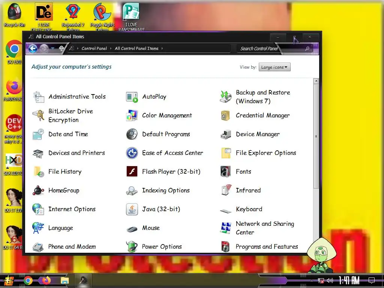Click the scrollbar up arrow
The width and height of the screenshot is (384, 288).
point(316,81)
